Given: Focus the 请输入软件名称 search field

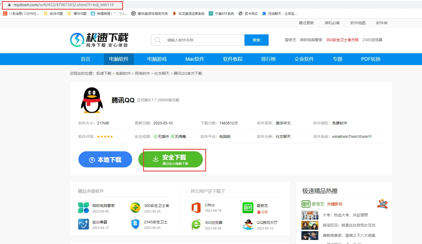Looking at the screenshot, I should point(204,40).
